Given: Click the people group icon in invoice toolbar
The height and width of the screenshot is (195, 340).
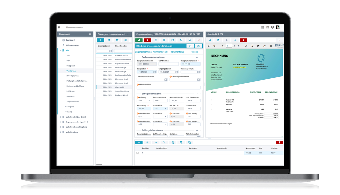Looking at the screenshot, I should coord(156,40).
